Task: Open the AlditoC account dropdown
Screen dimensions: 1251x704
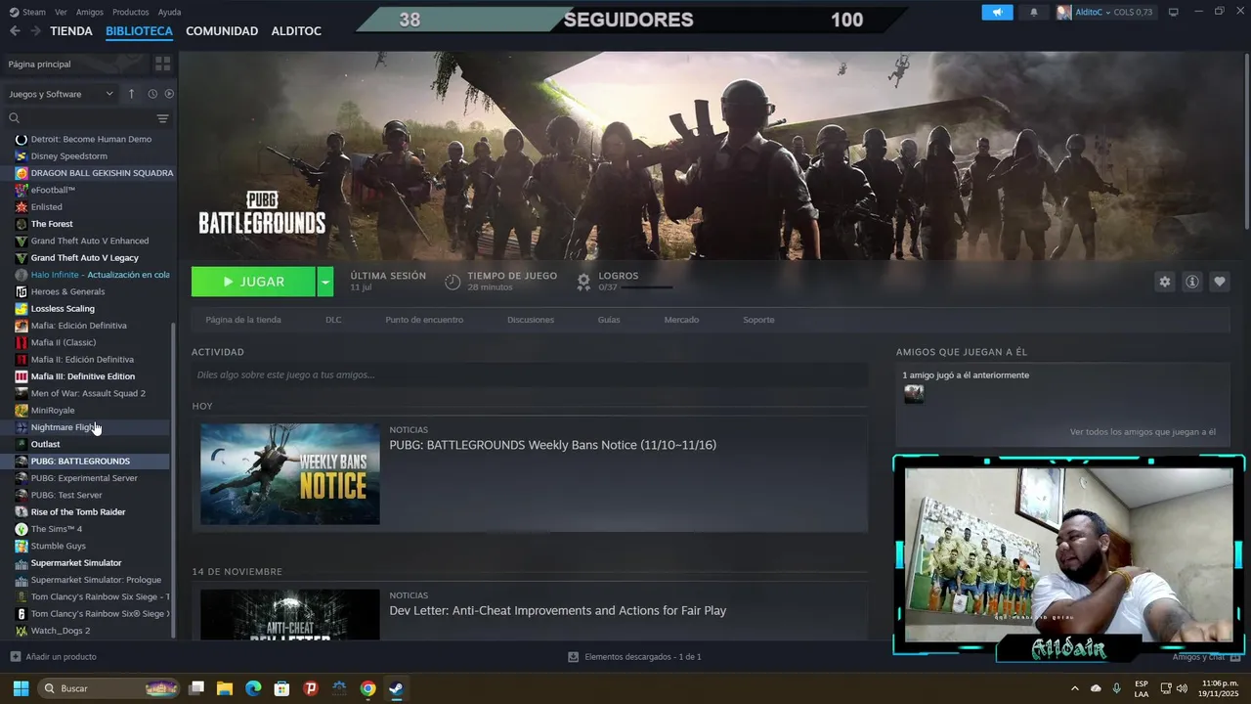Action: click(x=1104, y=12)
